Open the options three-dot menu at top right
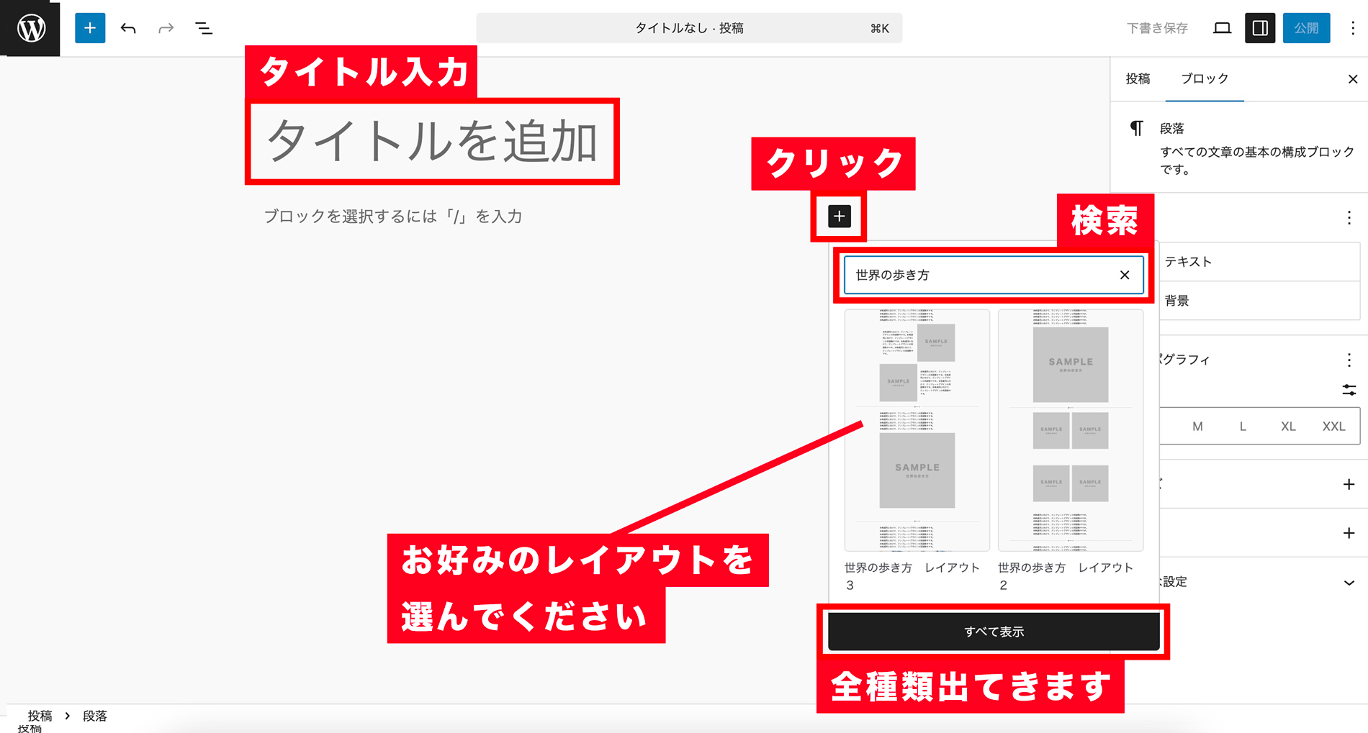 (1352, 28)
